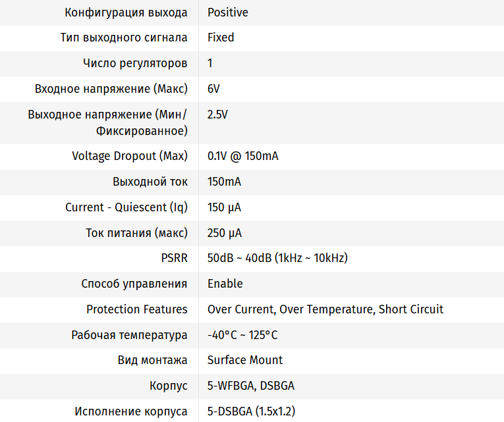Click the "Fixed" output signal type value
The height and width of the screenshot is (422, 504).
pyautogui.click(x=221, y=38)
